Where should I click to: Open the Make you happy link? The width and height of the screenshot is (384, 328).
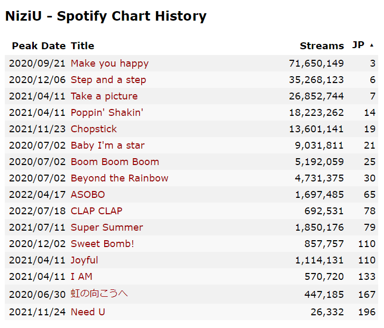[x=109, y=63]
